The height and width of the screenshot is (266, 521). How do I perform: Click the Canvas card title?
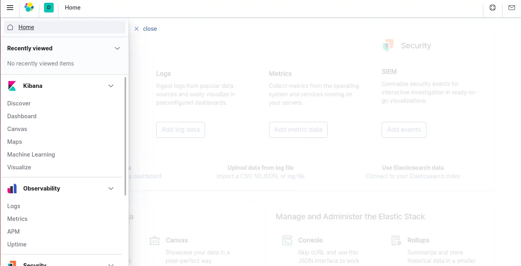point(177,240)
